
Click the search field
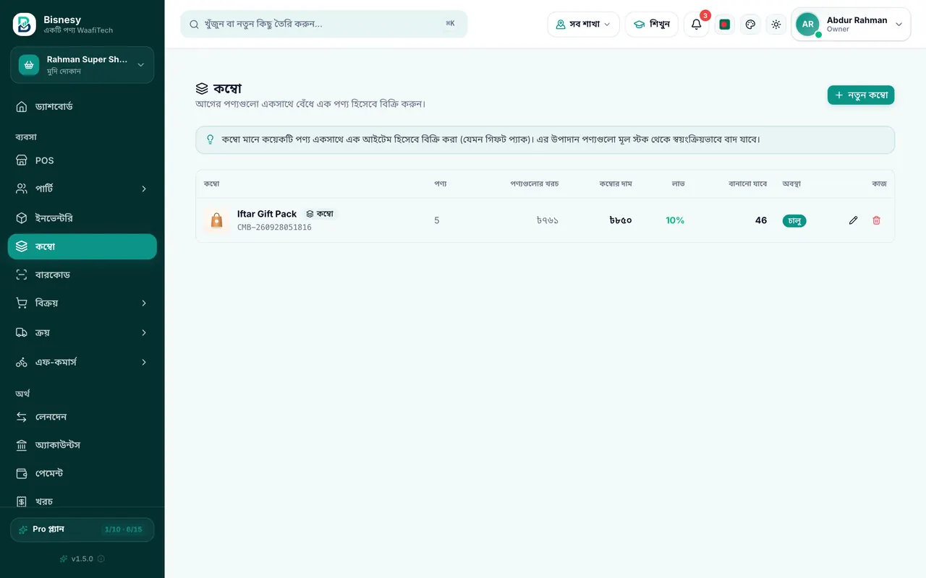pyautogui.click(x=324, y=24)
